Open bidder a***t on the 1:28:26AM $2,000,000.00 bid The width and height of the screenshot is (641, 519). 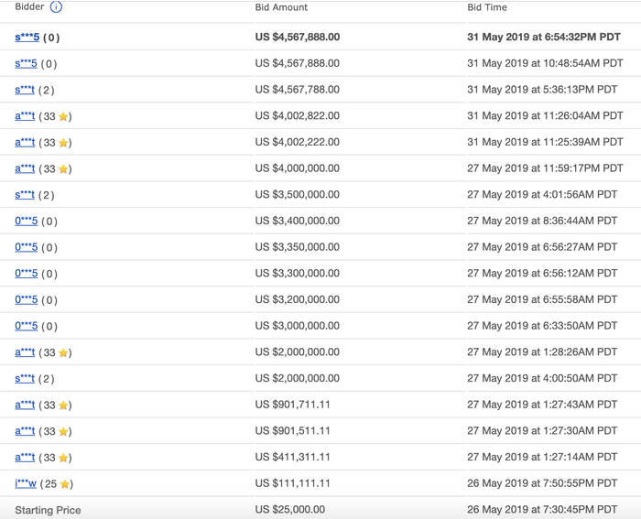point(25,352)
